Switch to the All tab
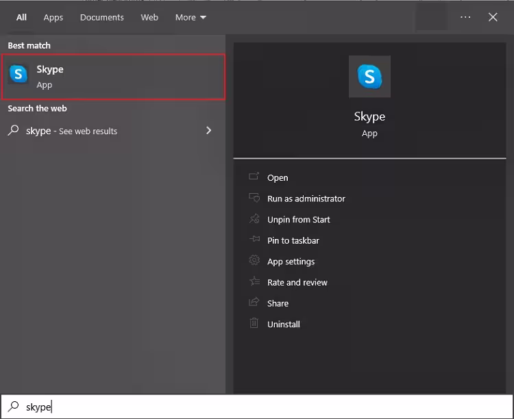514x419 pixels. click(21, 17)
